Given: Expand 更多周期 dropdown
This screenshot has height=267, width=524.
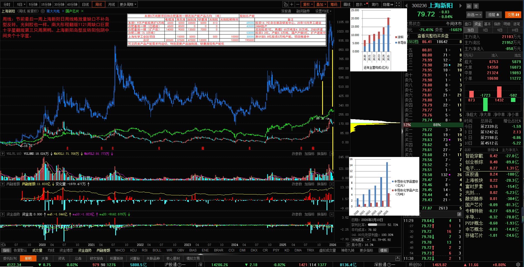Looking at the screenshot, I should click(128, 4).
